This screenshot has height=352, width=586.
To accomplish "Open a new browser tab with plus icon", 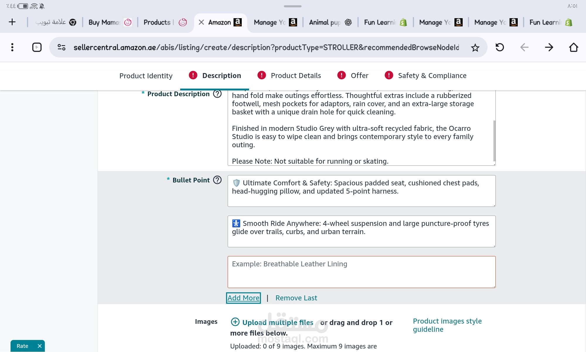I will tap(12, 22).
